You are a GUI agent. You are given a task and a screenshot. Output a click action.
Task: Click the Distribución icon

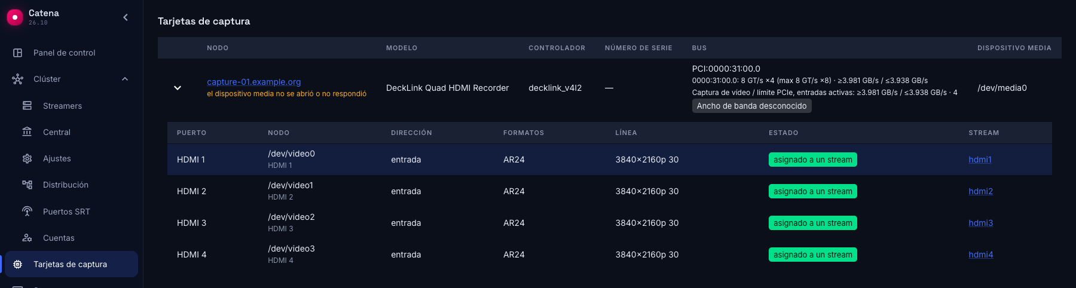point(27,185)
